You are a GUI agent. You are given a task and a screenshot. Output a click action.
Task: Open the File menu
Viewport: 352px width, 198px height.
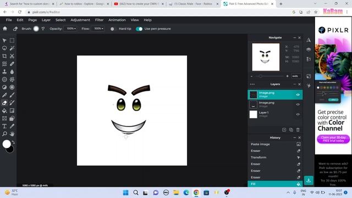point(9,20)
